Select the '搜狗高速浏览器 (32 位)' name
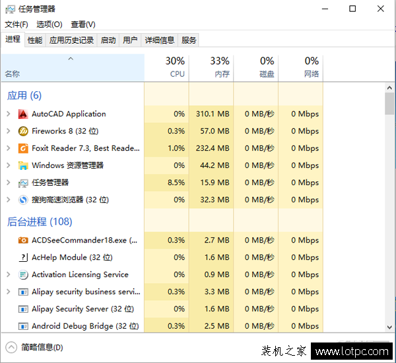The height and width of the screenshot is (363, 396). [x=70, y=200]
